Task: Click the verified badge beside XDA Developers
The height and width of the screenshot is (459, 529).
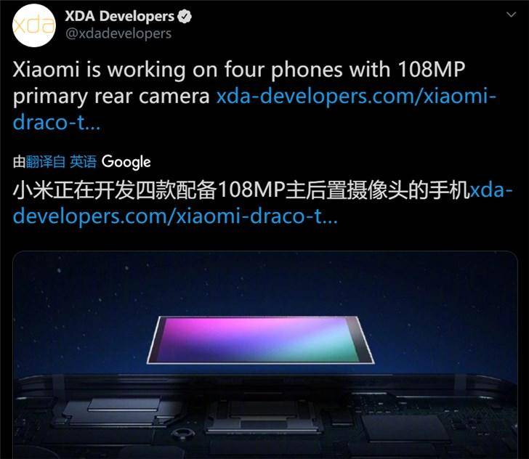Action: [185, 17]
